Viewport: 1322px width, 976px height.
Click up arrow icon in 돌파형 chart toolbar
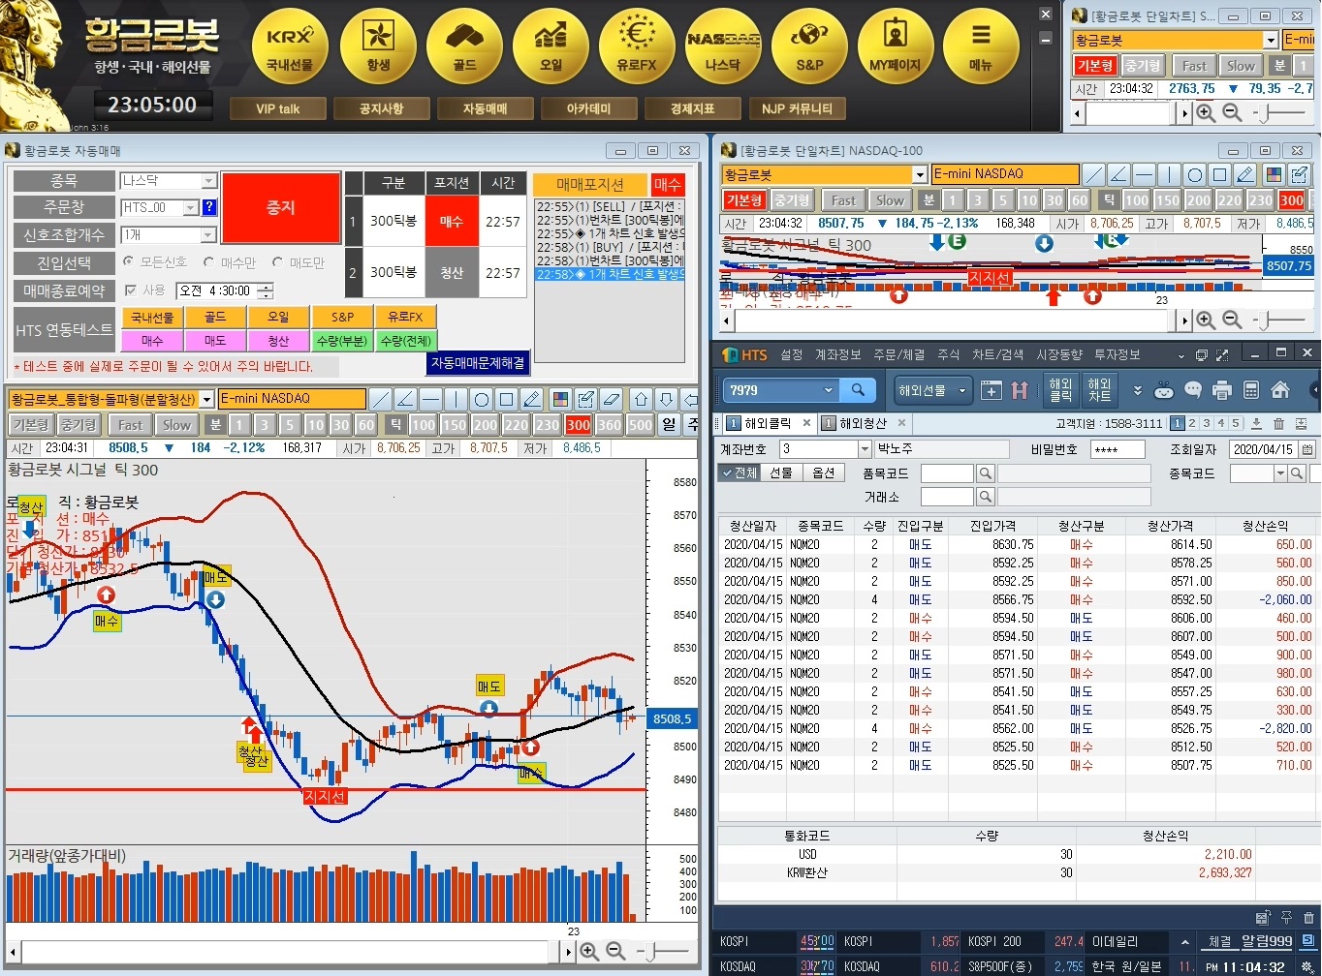(x=641, y=399)
